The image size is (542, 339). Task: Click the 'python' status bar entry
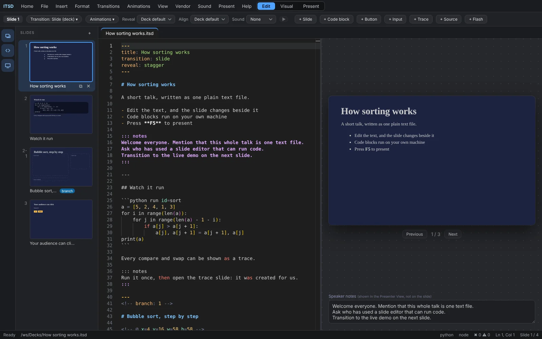(x=446, y=335)
